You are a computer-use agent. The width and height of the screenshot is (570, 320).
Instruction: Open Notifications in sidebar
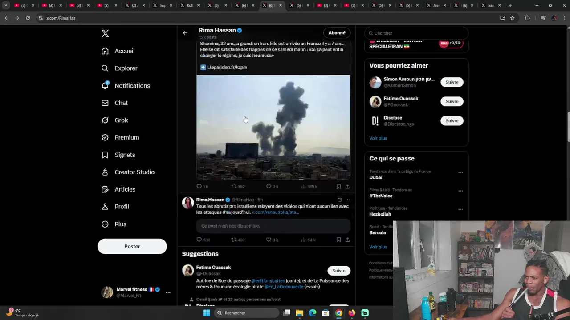[126, 86]
